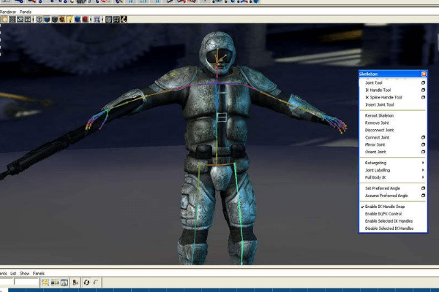Open the Show menu in the lower panel
The image size is (439, 292).
25,274
